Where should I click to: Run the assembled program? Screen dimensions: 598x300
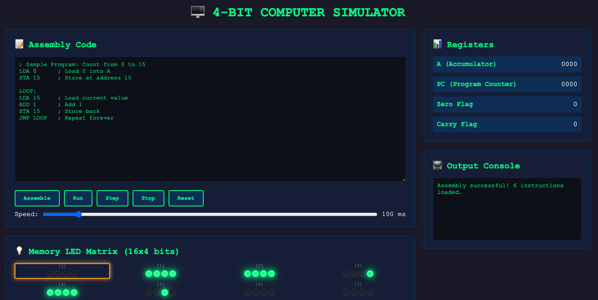point(78,198)
